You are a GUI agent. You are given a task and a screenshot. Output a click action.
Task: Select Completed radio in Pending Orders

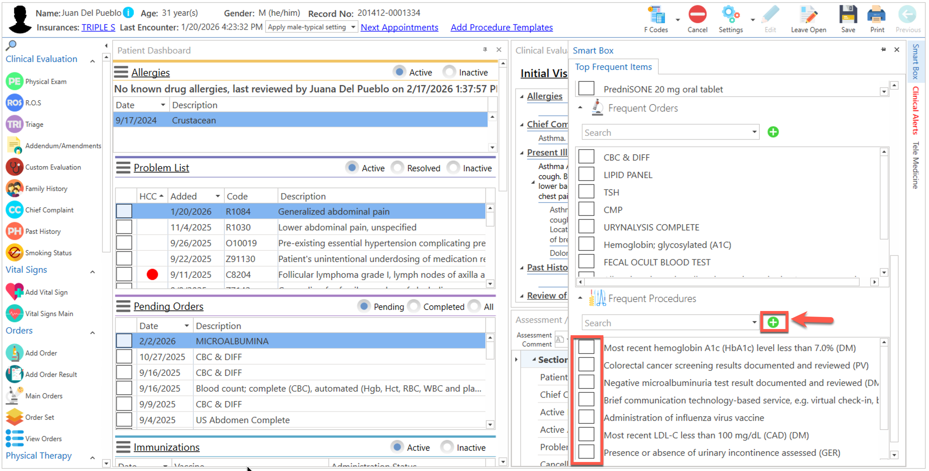tap(414, 306)
